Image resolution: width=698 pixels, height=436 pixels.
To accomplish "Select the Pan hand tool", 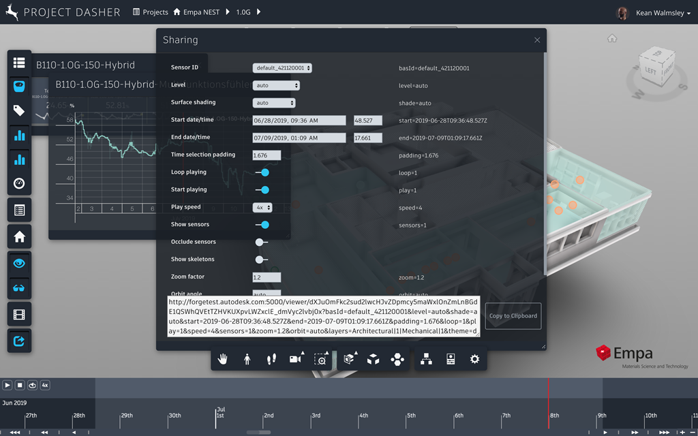I will [222, 359].
